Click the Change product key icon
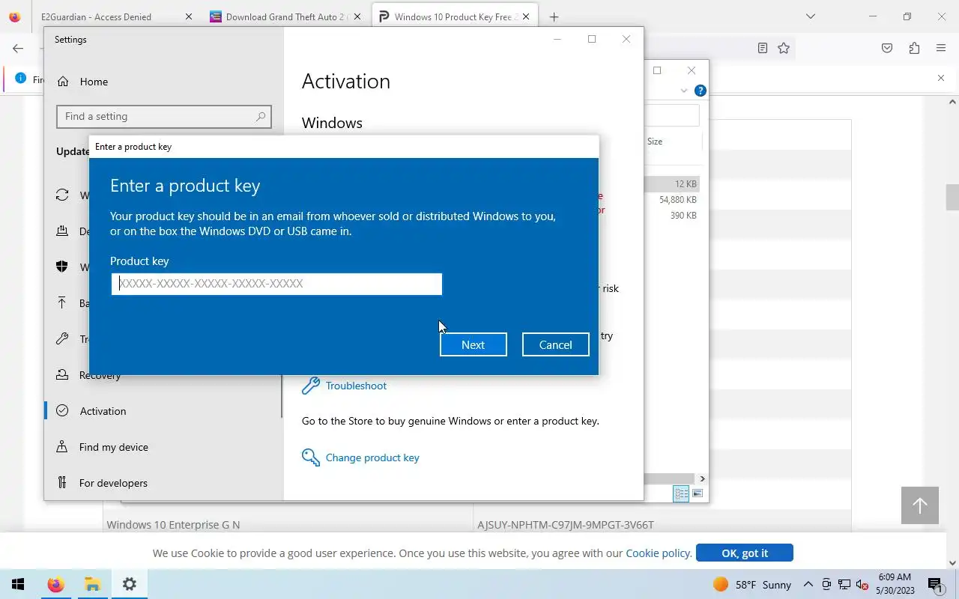 [310, 457]
